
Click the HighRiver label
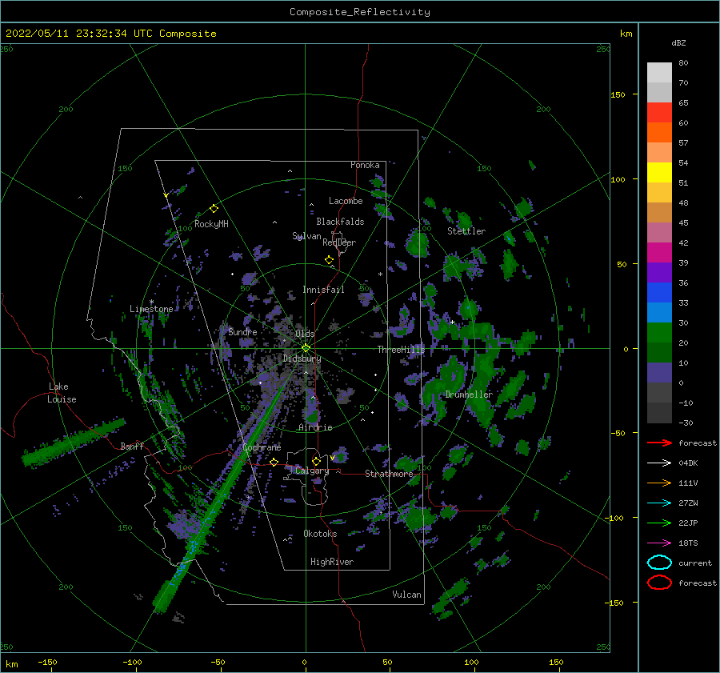[331, 562]
